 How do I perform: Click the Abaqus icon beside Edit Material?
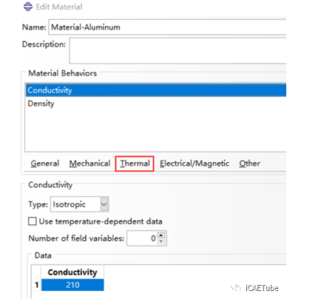(x=28, y=7)
